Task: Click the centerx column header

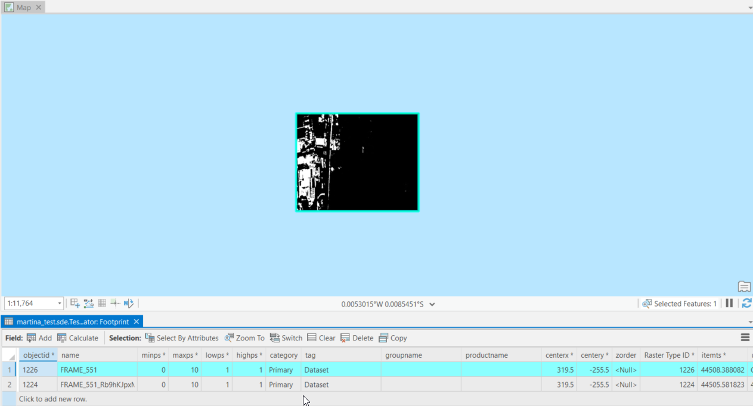Action: [x=559, y=355]
